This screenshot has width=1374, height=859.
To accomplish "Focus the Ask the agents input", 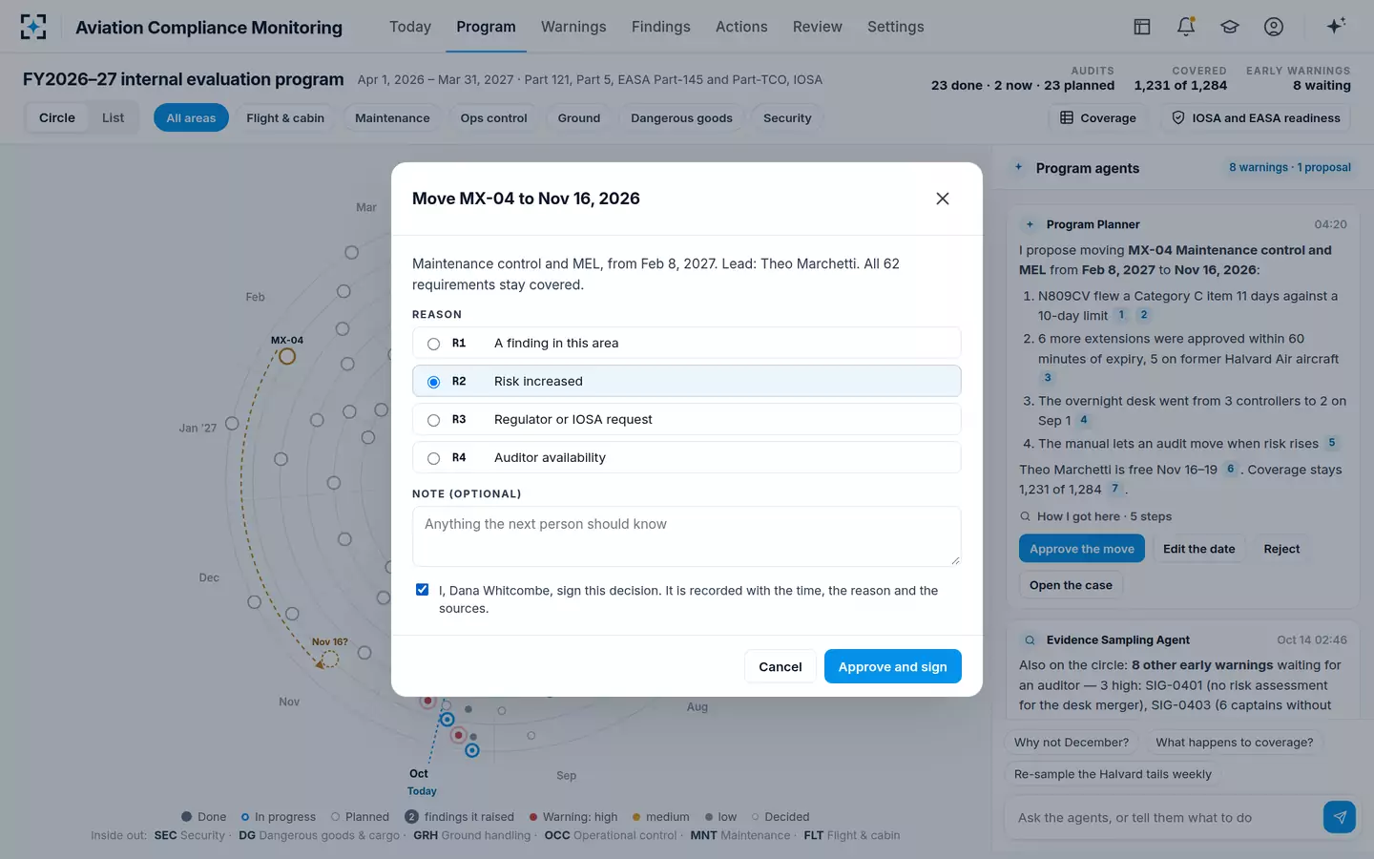I will [1162, 817].
